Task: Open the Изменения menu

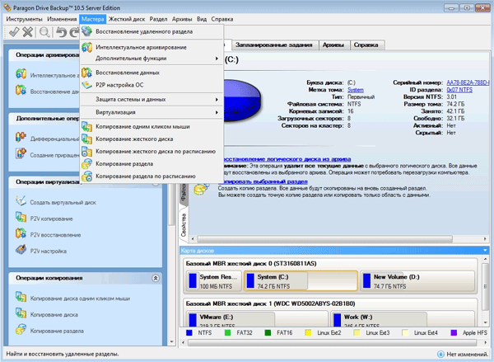Action: (62, 19)
